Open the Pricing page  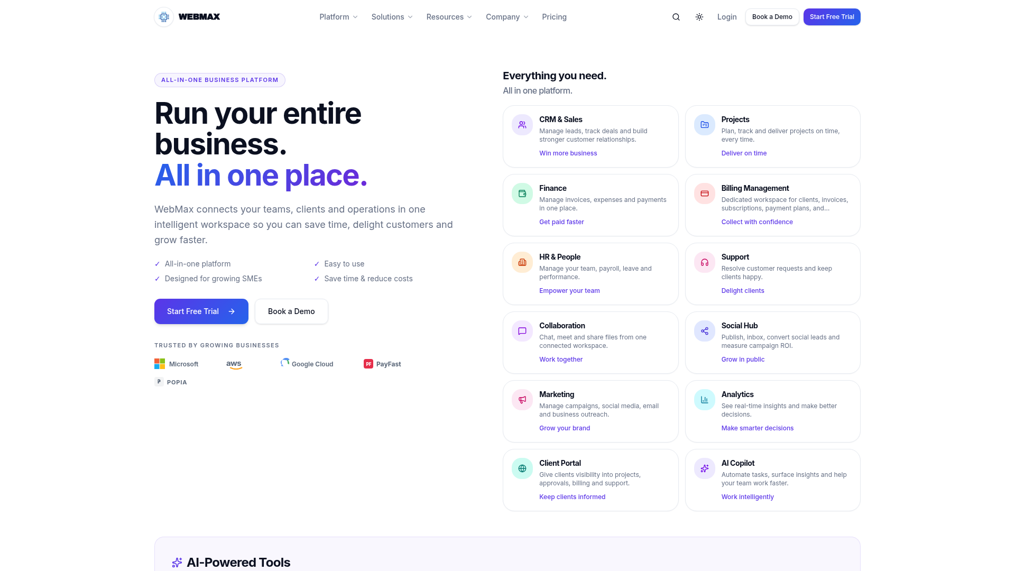point(554,17)
